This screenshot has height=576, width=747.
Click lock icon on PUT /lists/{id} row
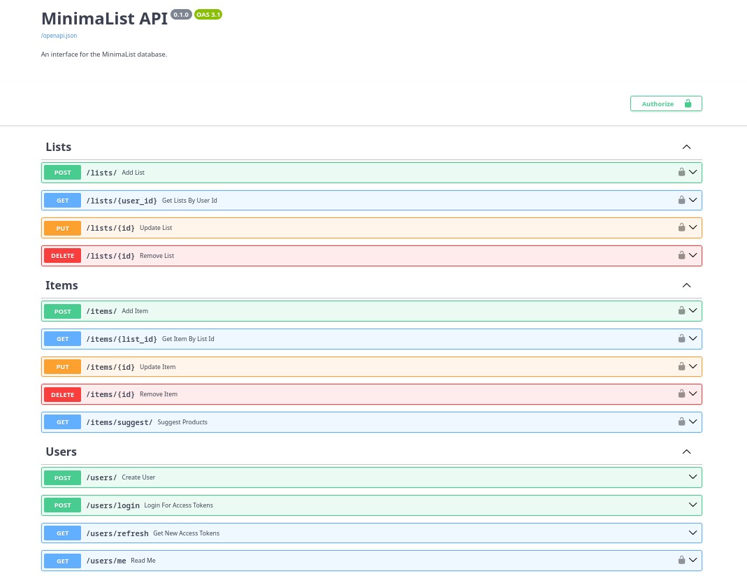[681, 227]
